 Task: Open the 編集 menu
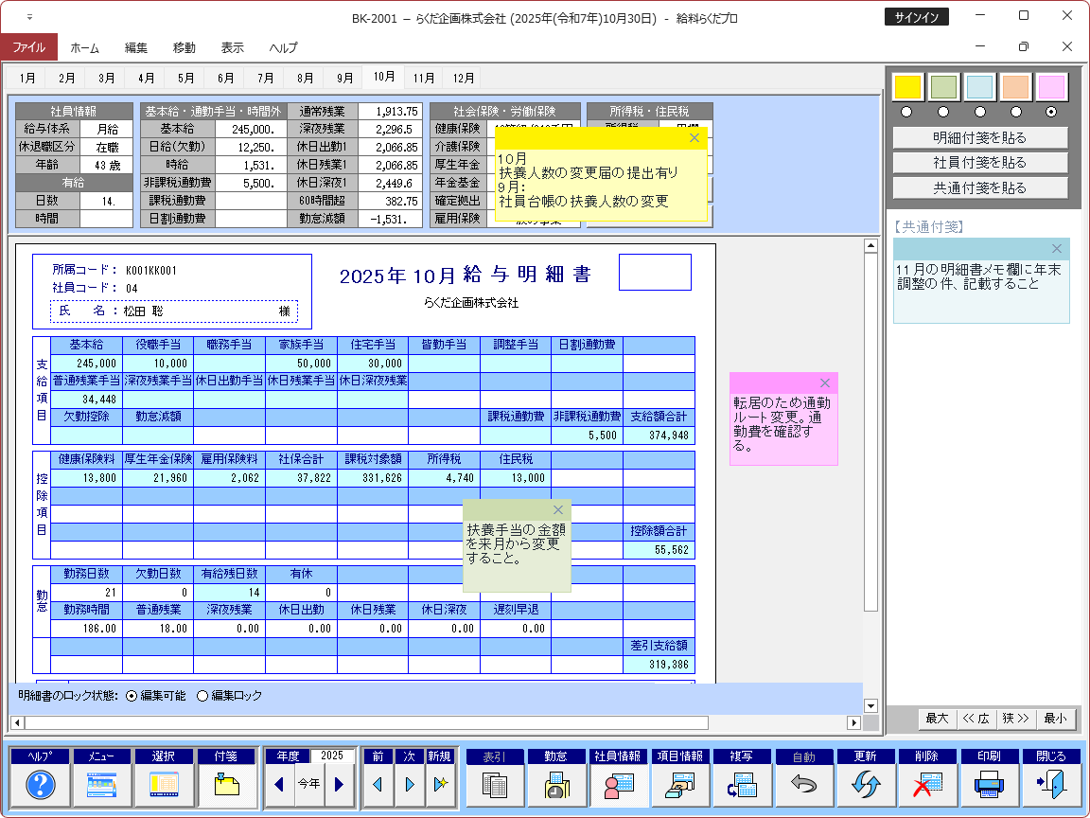pyautogui.click(x=136, y=47)
